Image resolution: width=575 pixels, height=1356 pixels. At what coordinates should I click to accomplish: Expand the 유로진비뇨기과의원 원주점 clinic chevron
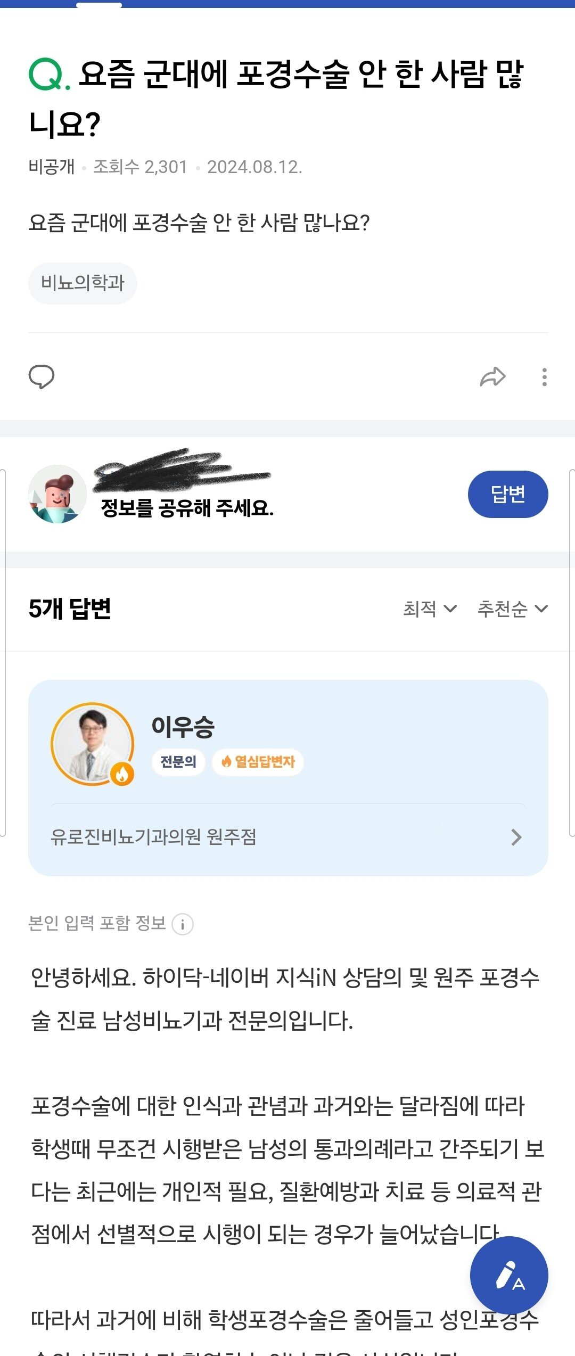click(516, 837)
